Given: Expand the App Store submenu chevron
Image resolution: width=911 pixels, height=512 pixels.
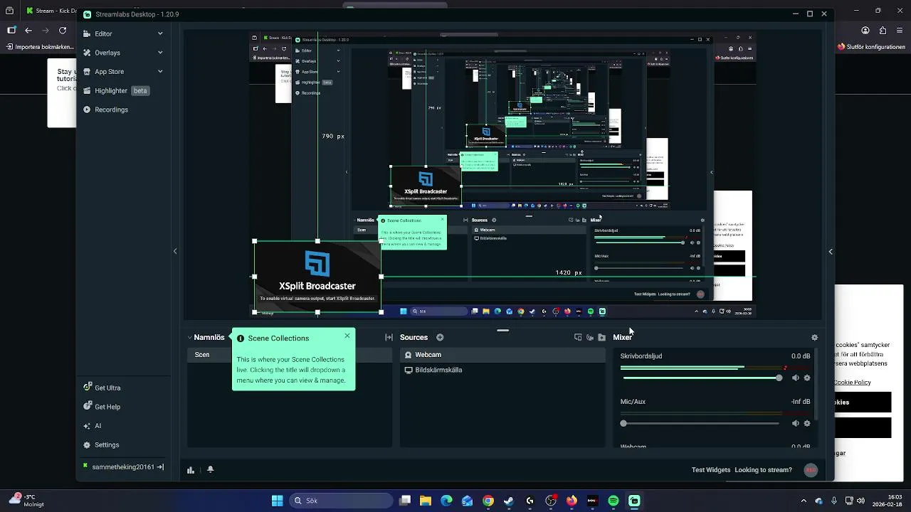Looking at the screenshot, I should (x=160, y=72).
